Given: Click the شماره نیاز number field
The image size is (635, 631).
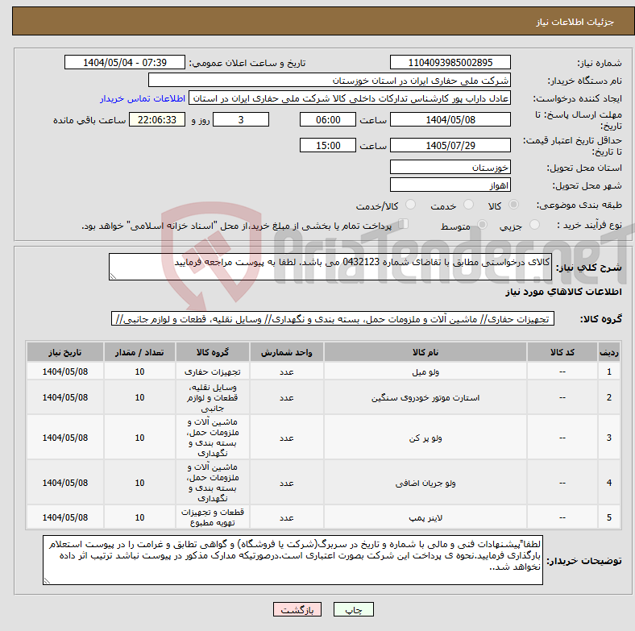Looking at the screenshot, I should tap(450, 63).
